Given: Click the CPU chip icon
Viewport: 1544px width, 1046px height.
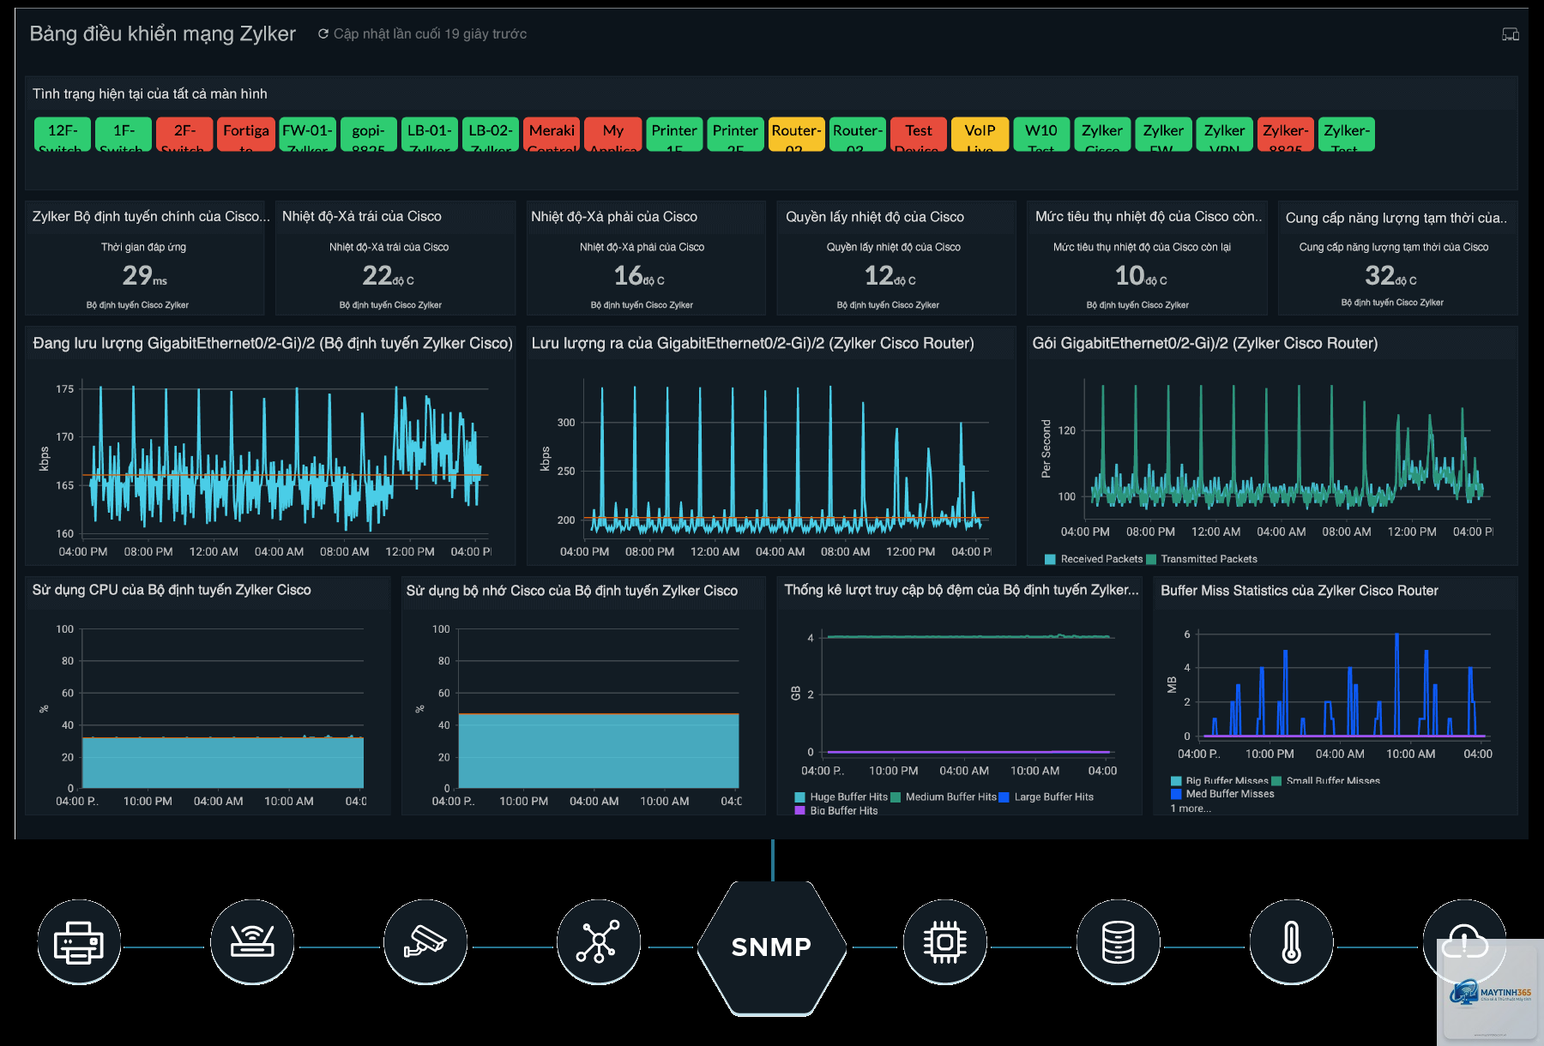Looking at the screenshot, I should point(945,942).
